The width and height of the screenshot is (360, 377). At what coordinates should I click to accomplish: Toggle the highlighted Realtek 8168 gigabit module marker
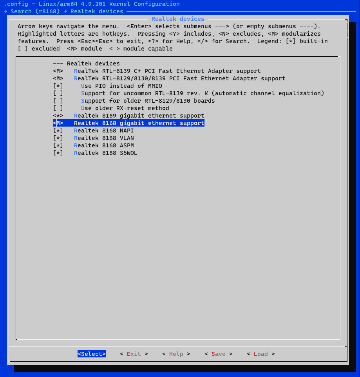click(x=58, y=123)
